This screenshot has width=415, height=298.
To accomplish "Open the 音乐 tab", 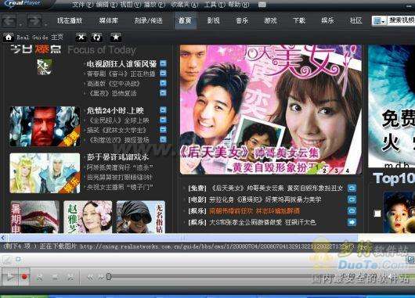I will click(x=242, y=20).
